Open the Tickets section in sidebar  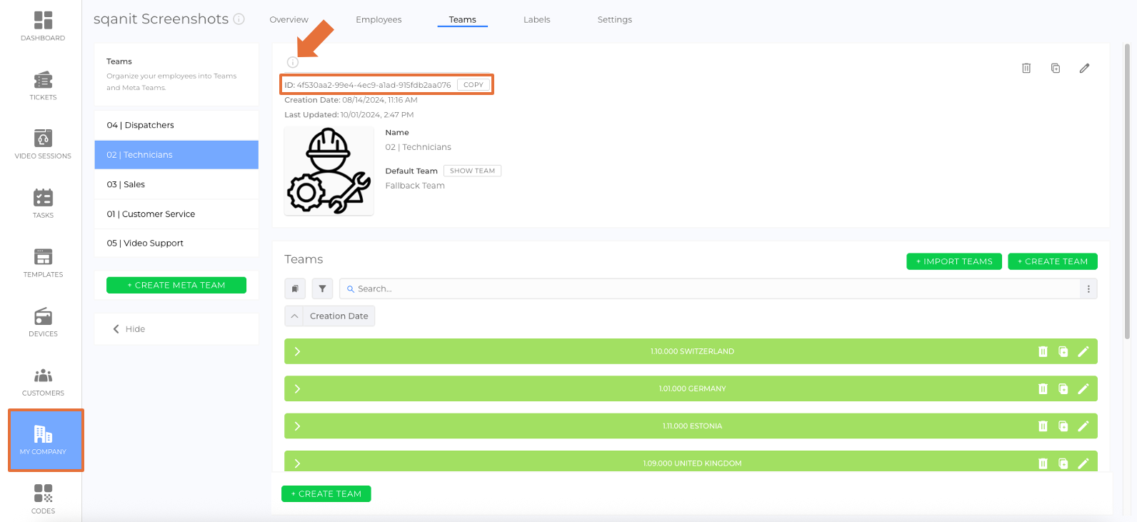tap(43, 86)
